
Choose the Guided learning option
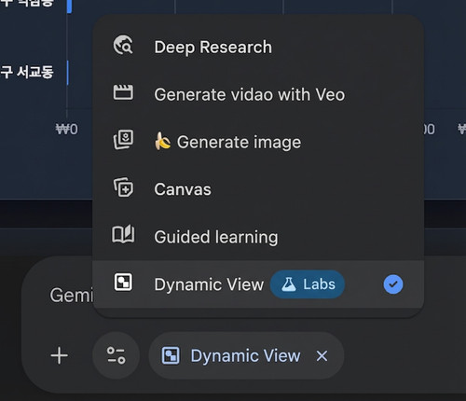[x=258, y=237]
